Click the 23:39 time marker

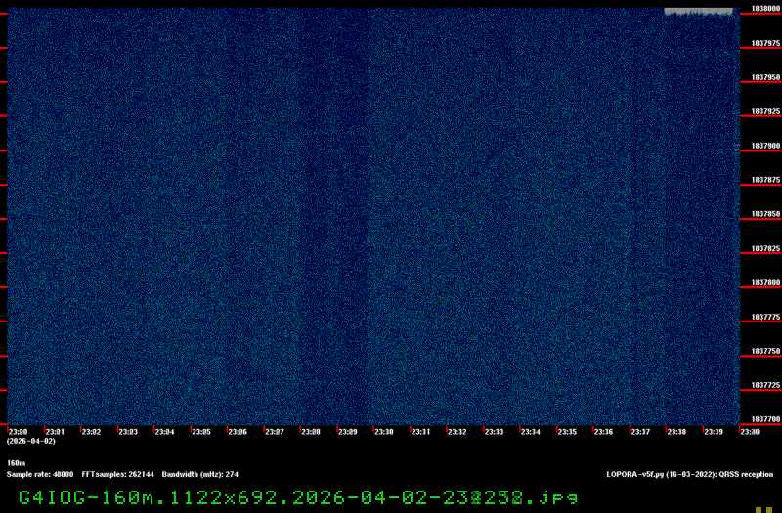coord(714,432)
